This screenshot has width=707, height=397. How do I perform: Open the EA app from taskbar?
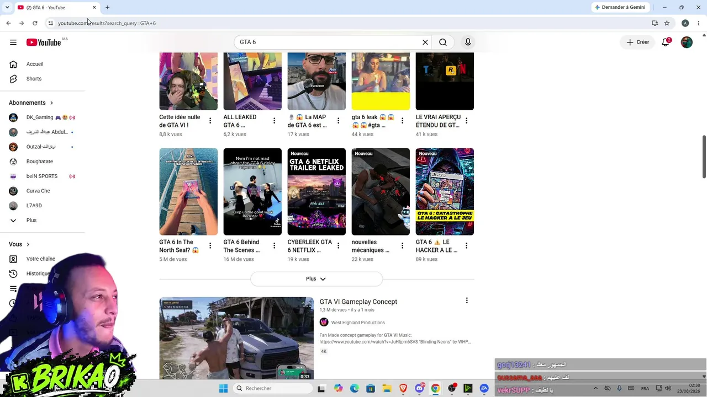pyautogui.click(x=484, y=388)
